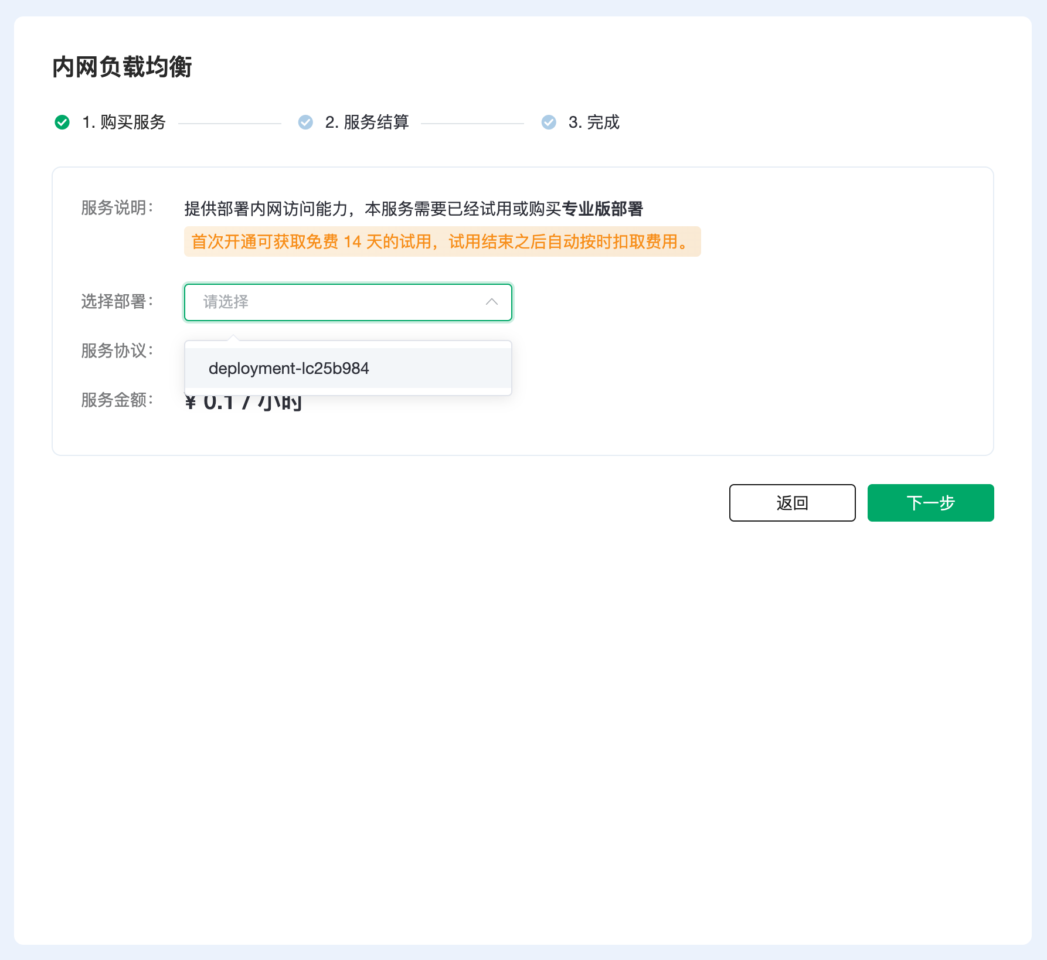This screenshot has width=1047, height=960.
Task: Click the 服务金额 field label
Action: tap(117, 400)
